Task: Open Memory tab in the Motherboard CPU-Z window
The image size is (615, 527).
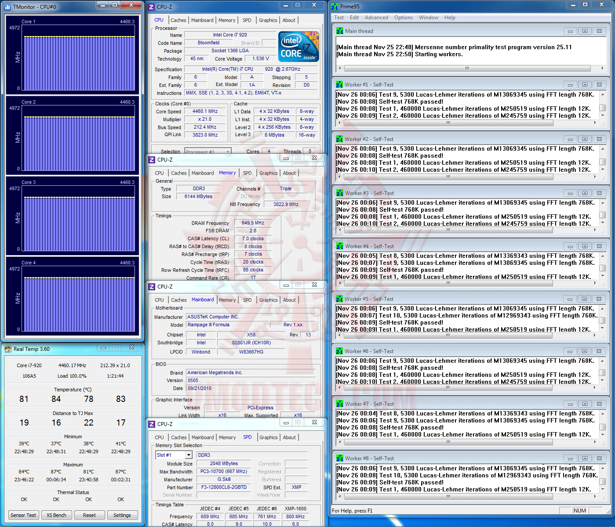Action: [x=227, y=300]
